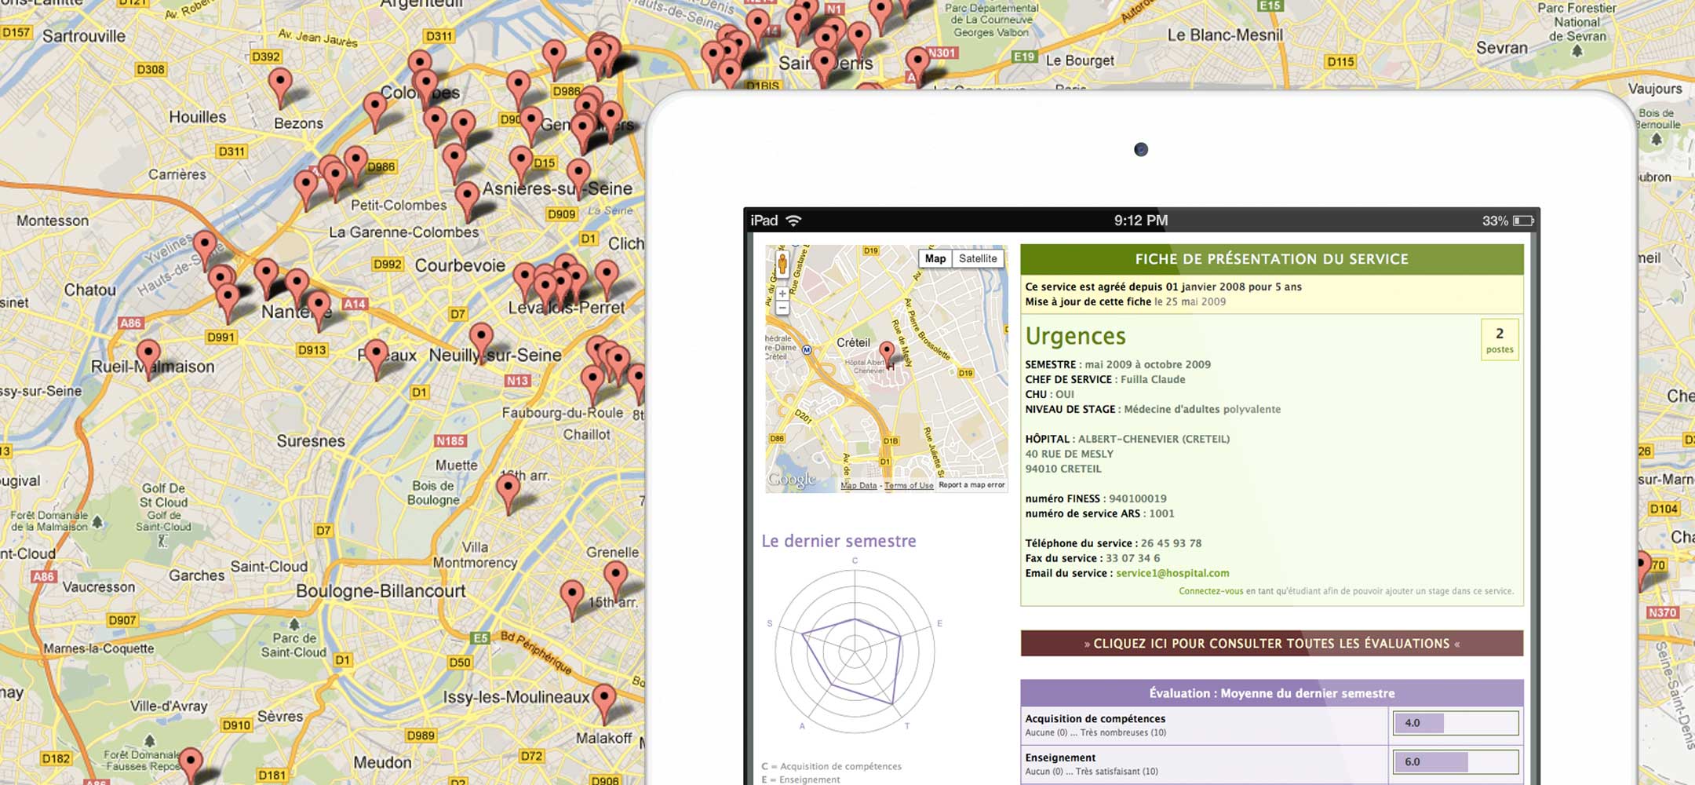This screenshot has width=1695, height=785.
Task: Click the N185 road badge
Action: coord(450,441)
